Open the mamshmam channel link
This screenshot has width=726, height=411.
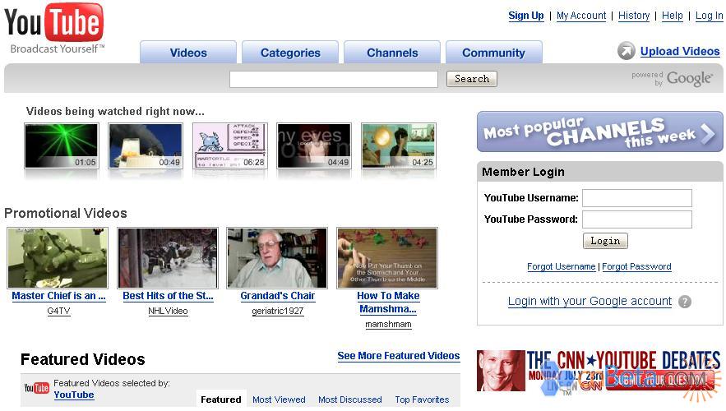click(x=388, y=325)
